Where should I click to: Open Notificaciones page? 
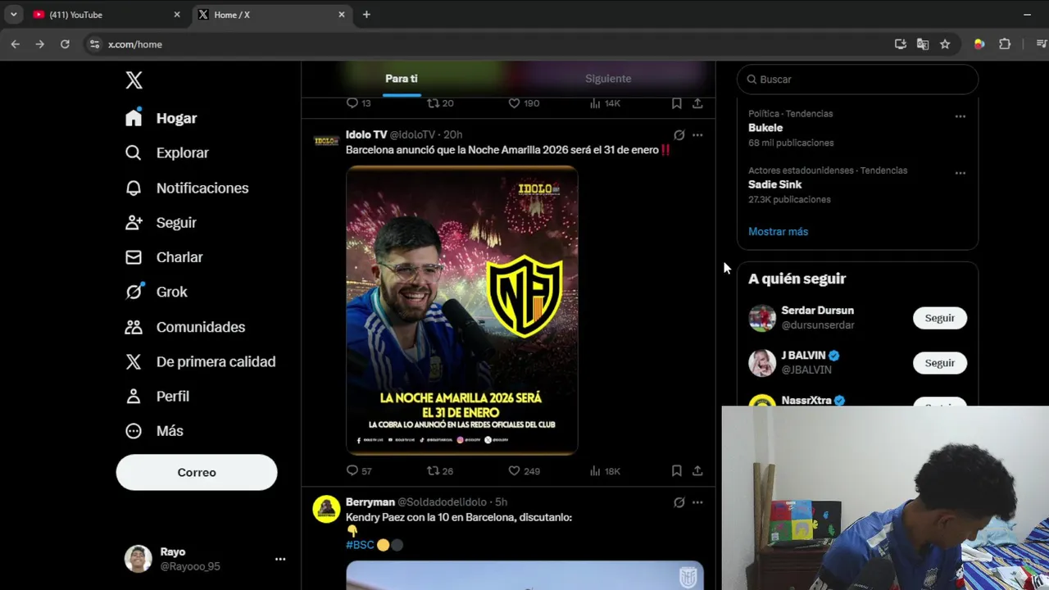pyautogui.click(x=187, y=188)
